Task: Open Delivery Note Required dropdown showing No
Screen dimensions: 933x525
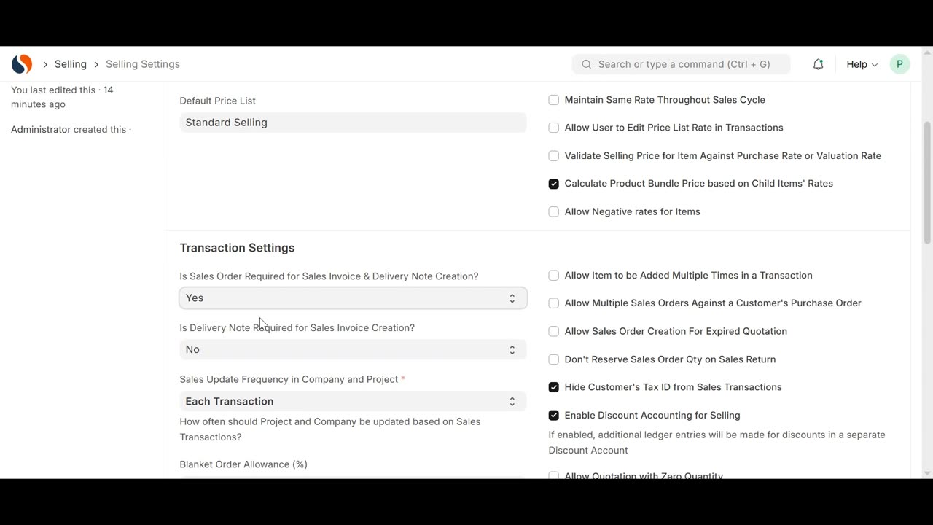Action: (353, 349)
